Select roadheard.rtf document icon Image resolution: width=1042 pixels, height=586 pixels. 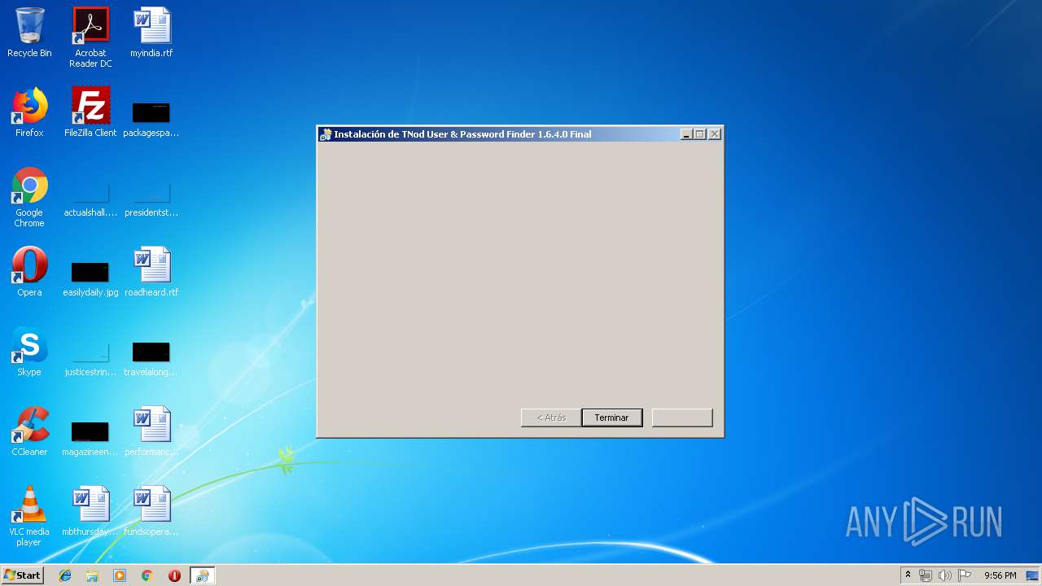[x=151, y=272]
